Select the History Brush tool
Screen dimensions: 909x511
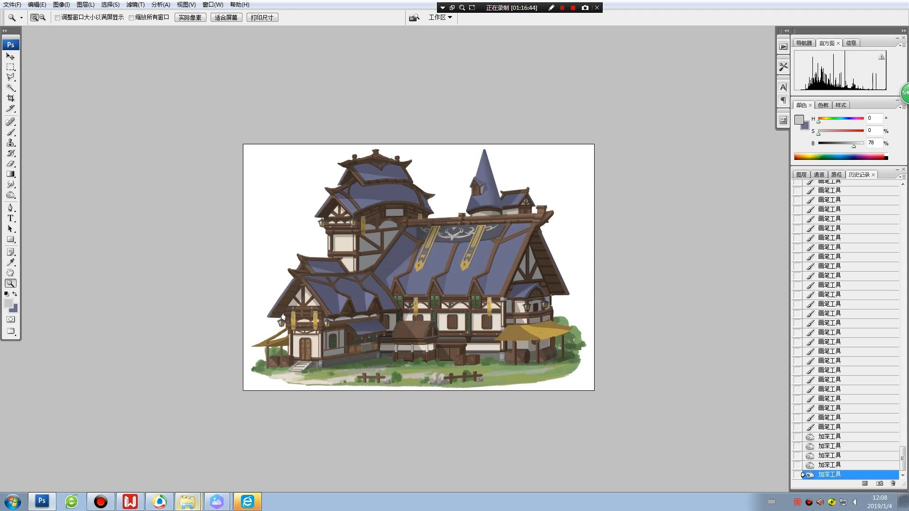[x=10, y=153]
